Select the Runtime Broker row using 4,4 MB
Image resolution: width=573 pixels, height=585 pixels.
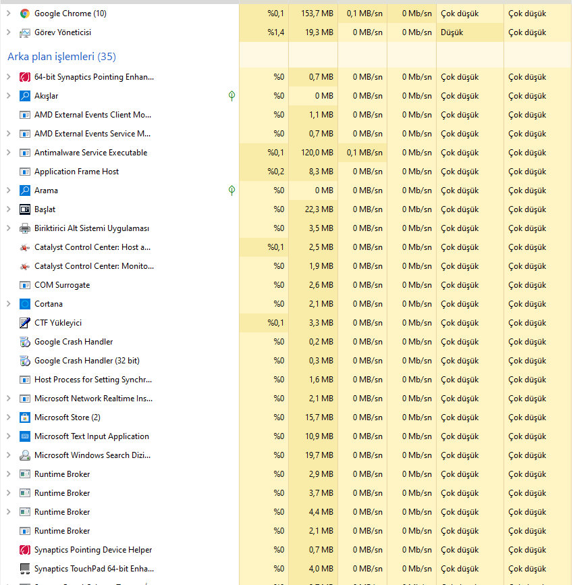pyautogui.click(x=286, y=512)
